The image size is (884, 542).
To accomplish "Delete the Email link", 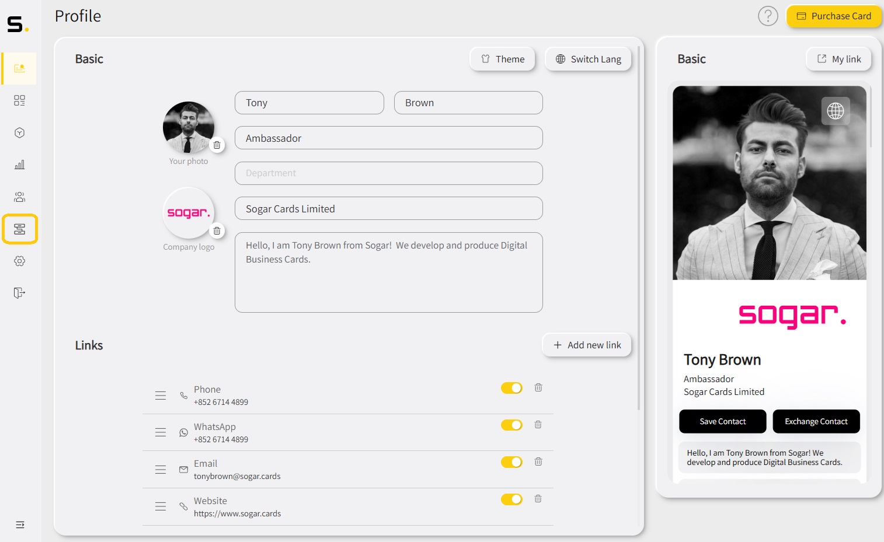I will point(538,461).
